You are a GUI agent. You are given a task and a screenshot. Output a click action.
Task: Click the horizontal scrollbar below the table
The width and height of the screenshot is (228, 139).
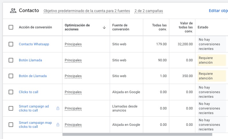[137, 134]
